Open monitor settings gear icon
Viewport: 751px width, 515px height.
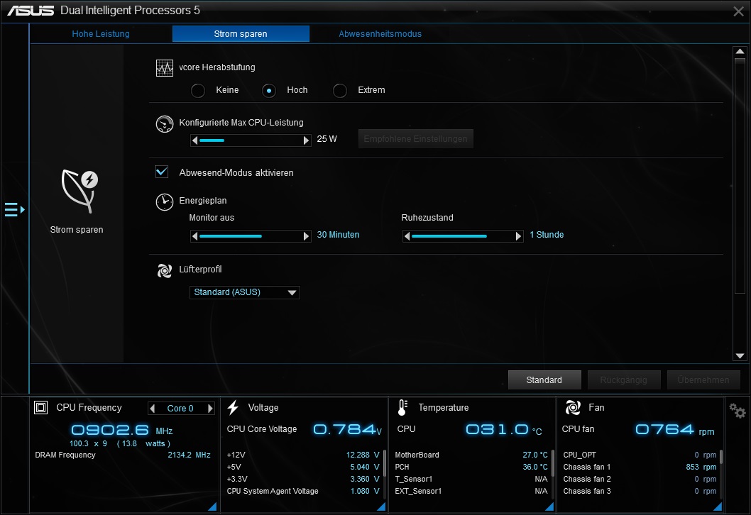pyautogui.click(x=737, y=411)
